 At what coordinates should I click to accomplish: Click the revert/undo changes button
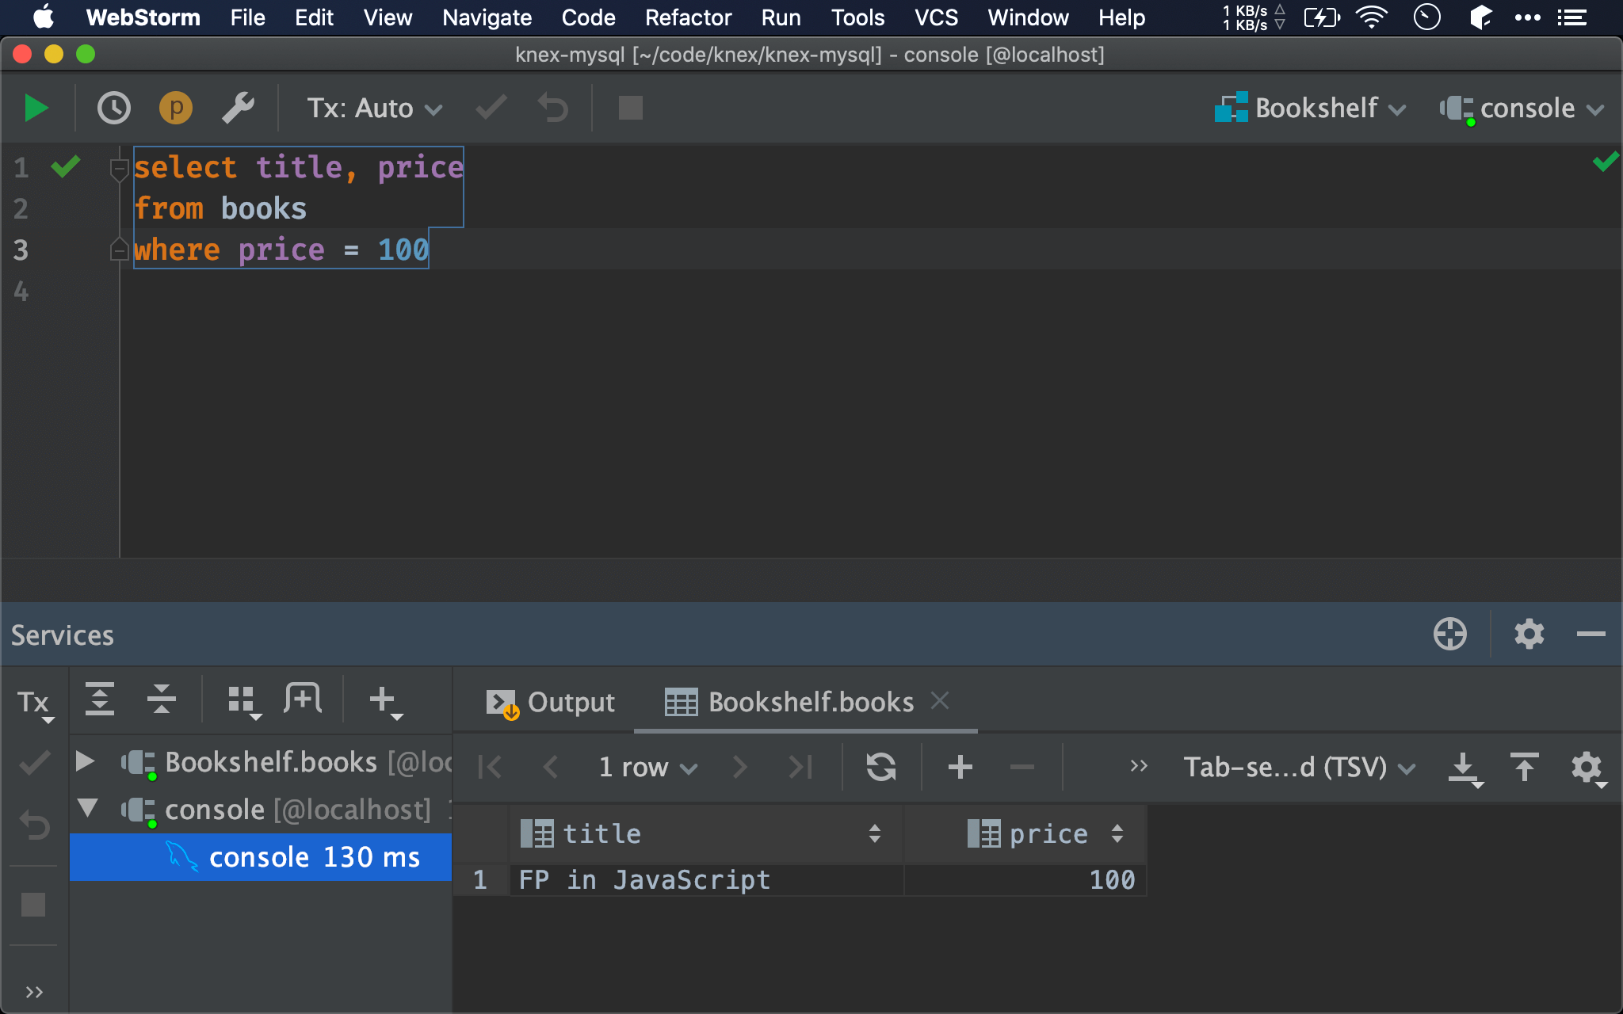point(555,108)
